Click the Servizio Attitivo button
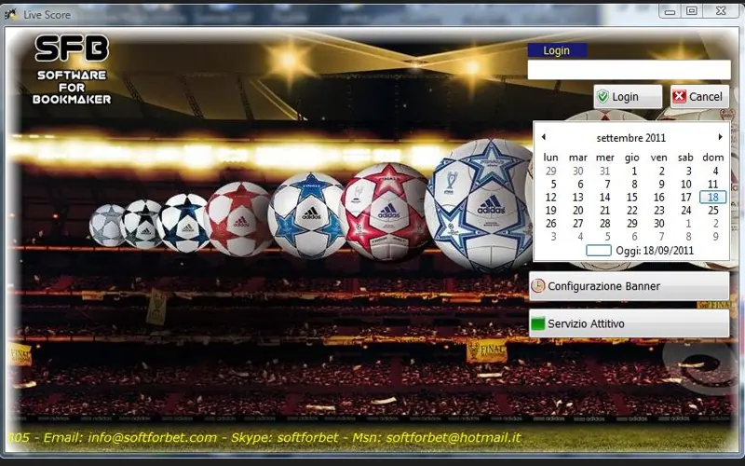 630,323
